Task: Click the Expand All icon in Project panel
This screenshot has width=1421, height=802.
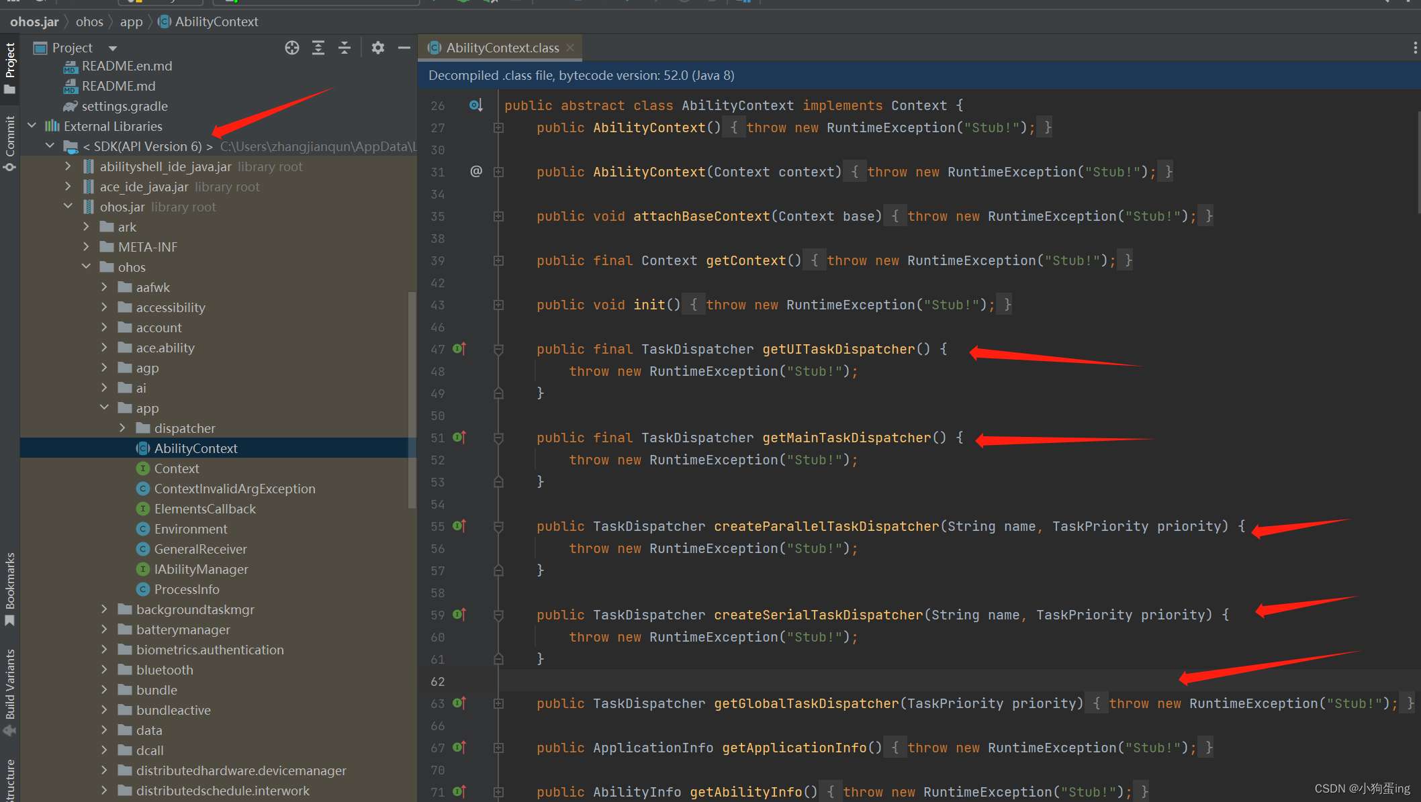Action: pyautogui.click(x=318, y=48)
